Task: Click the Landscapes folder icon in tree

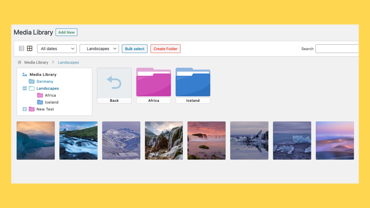Action: pyautogui.click(x=32, y=88)
